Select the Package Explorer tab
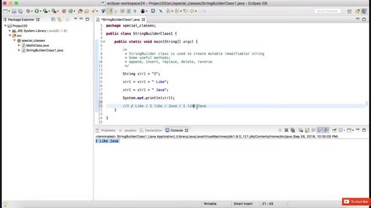 [x=21, y=20]
